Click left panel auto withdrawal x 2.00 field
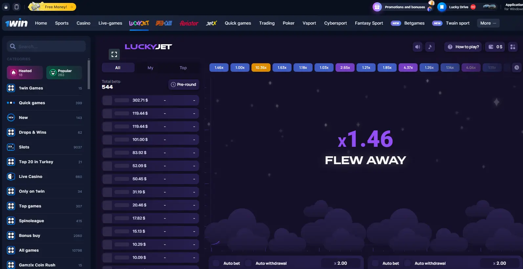 (x=340, y=263)
